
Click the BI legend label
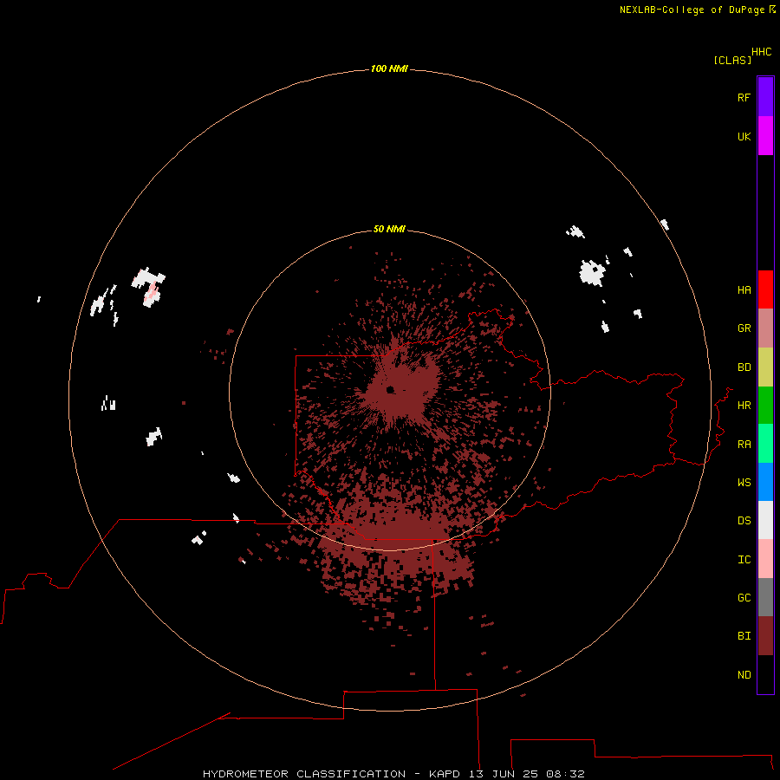click(744, 636)
